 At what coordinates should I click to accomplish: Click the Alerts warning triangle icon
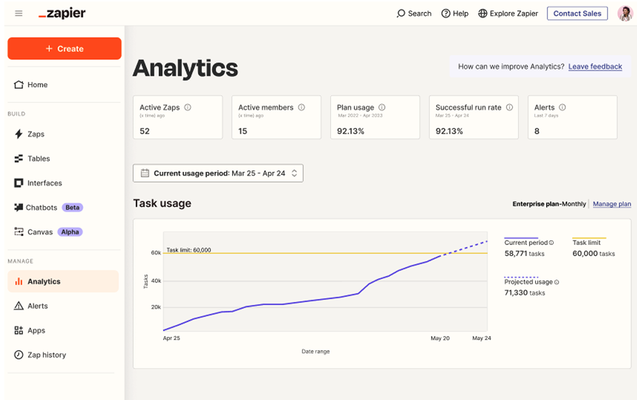pyautogui.click(x=19, y=306)
